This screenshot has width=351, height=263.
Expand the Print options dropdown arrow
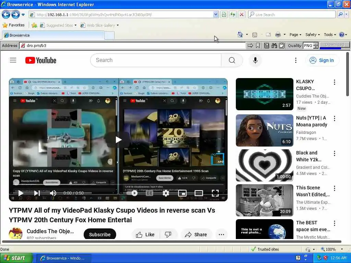(x=285, y=35)
